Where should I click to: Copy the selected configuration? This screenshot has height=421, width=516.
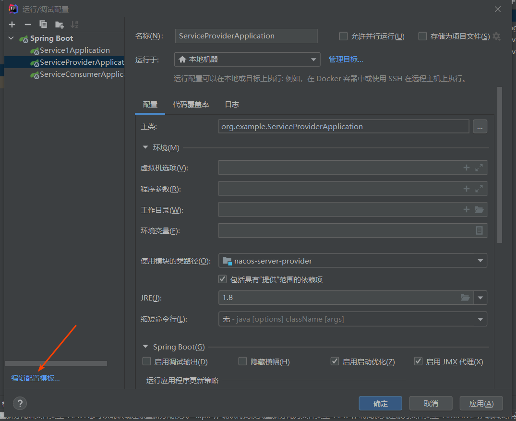[43, 24]
